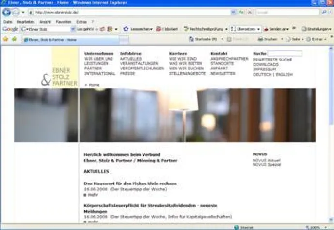Open VERANSTALTUNGEN link

[x=139, y=63]
